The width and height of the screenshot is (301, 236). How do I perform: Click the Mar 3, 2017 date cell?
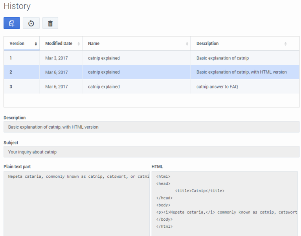click(x=61, y=58)
